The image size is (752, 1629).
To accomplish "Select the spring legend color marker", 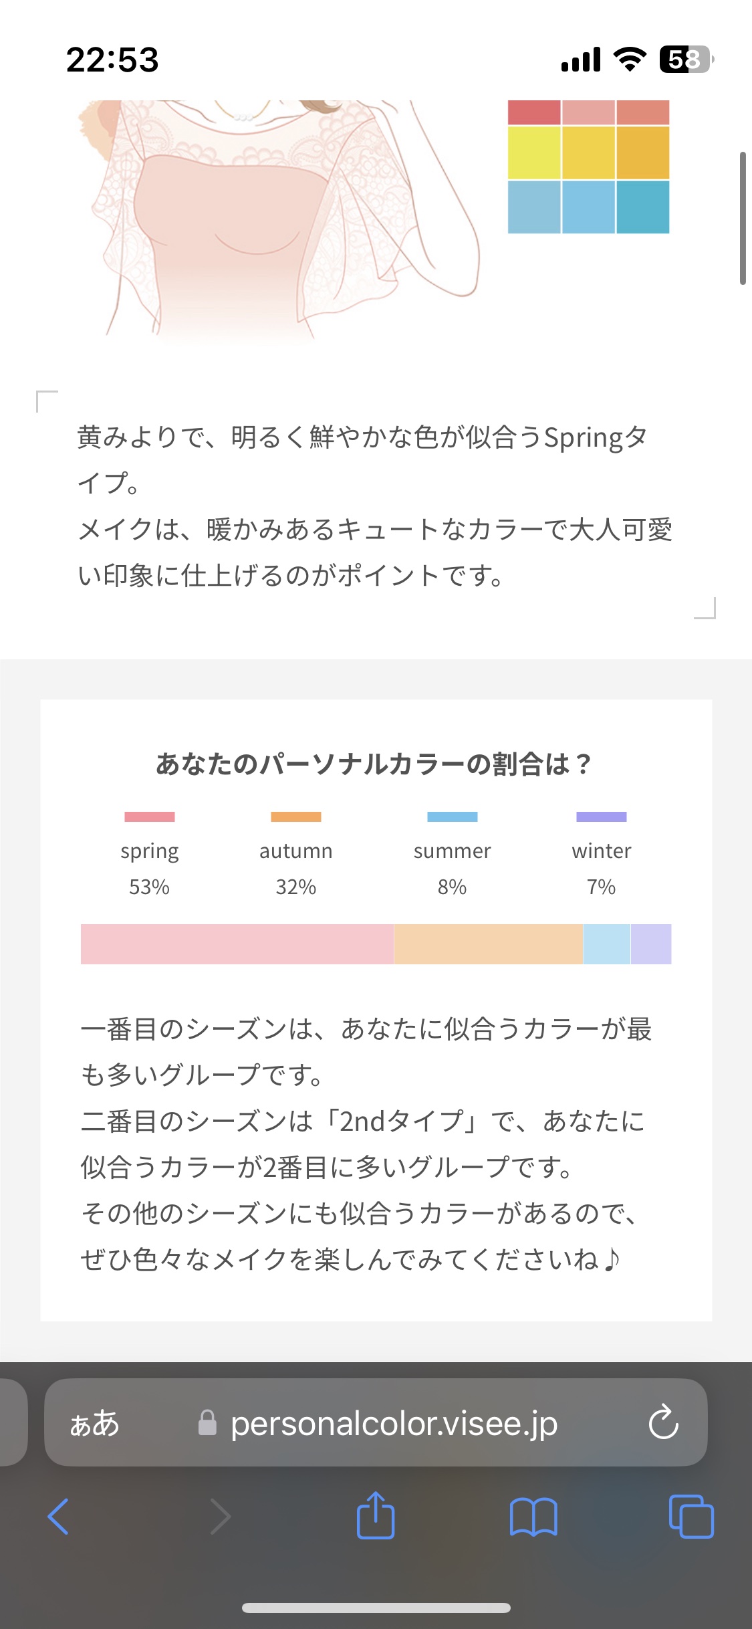I will [x=150, y=816].
